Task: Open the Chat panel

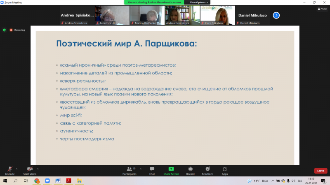Action: click(152, 170)
